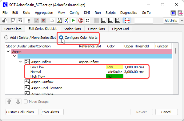Open the RiverWare workspace icon at top right
184x121 pixels.
tap(173, 13)
